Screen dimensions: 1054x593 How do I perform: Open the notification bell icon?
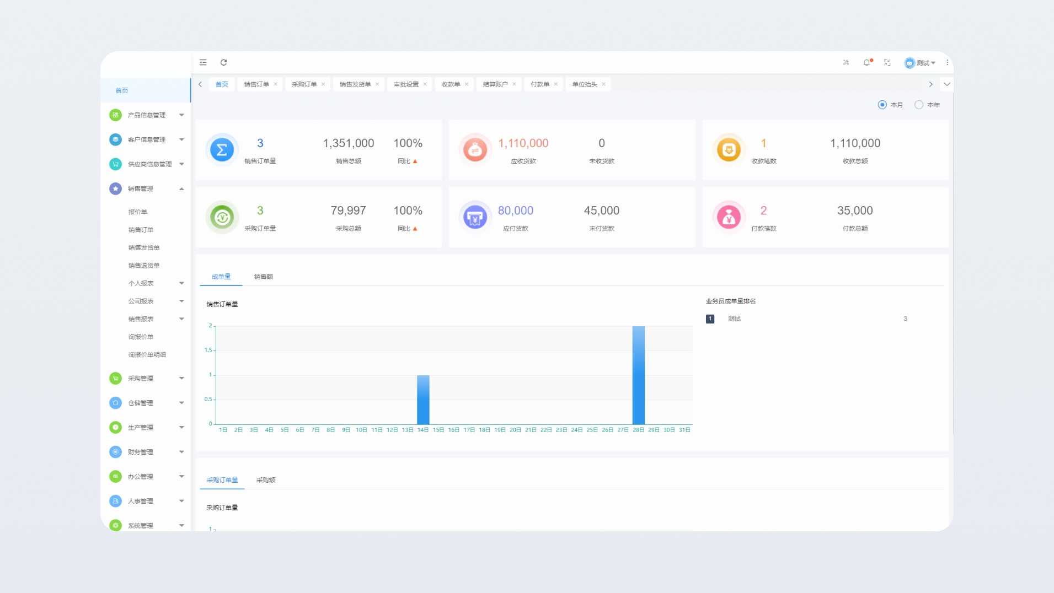click(866, 63)
